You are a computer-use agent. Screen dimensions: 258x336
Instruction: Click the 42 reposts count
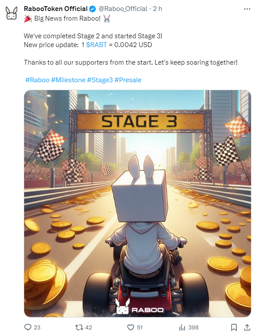pyautogui.click(x=88, y=328)
